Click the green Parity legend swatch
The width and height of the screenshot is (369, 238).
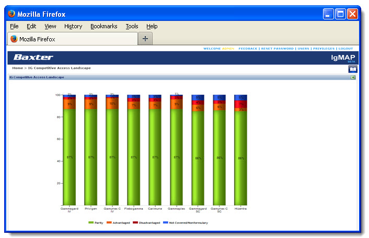point(91,222)
